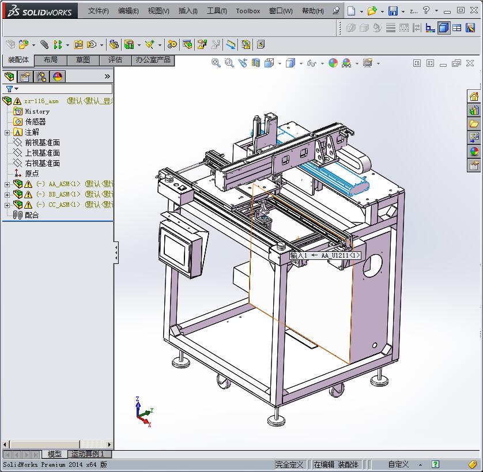Open the 编辑(E) menu
483x472 pixels.
[x=128, y=11]
